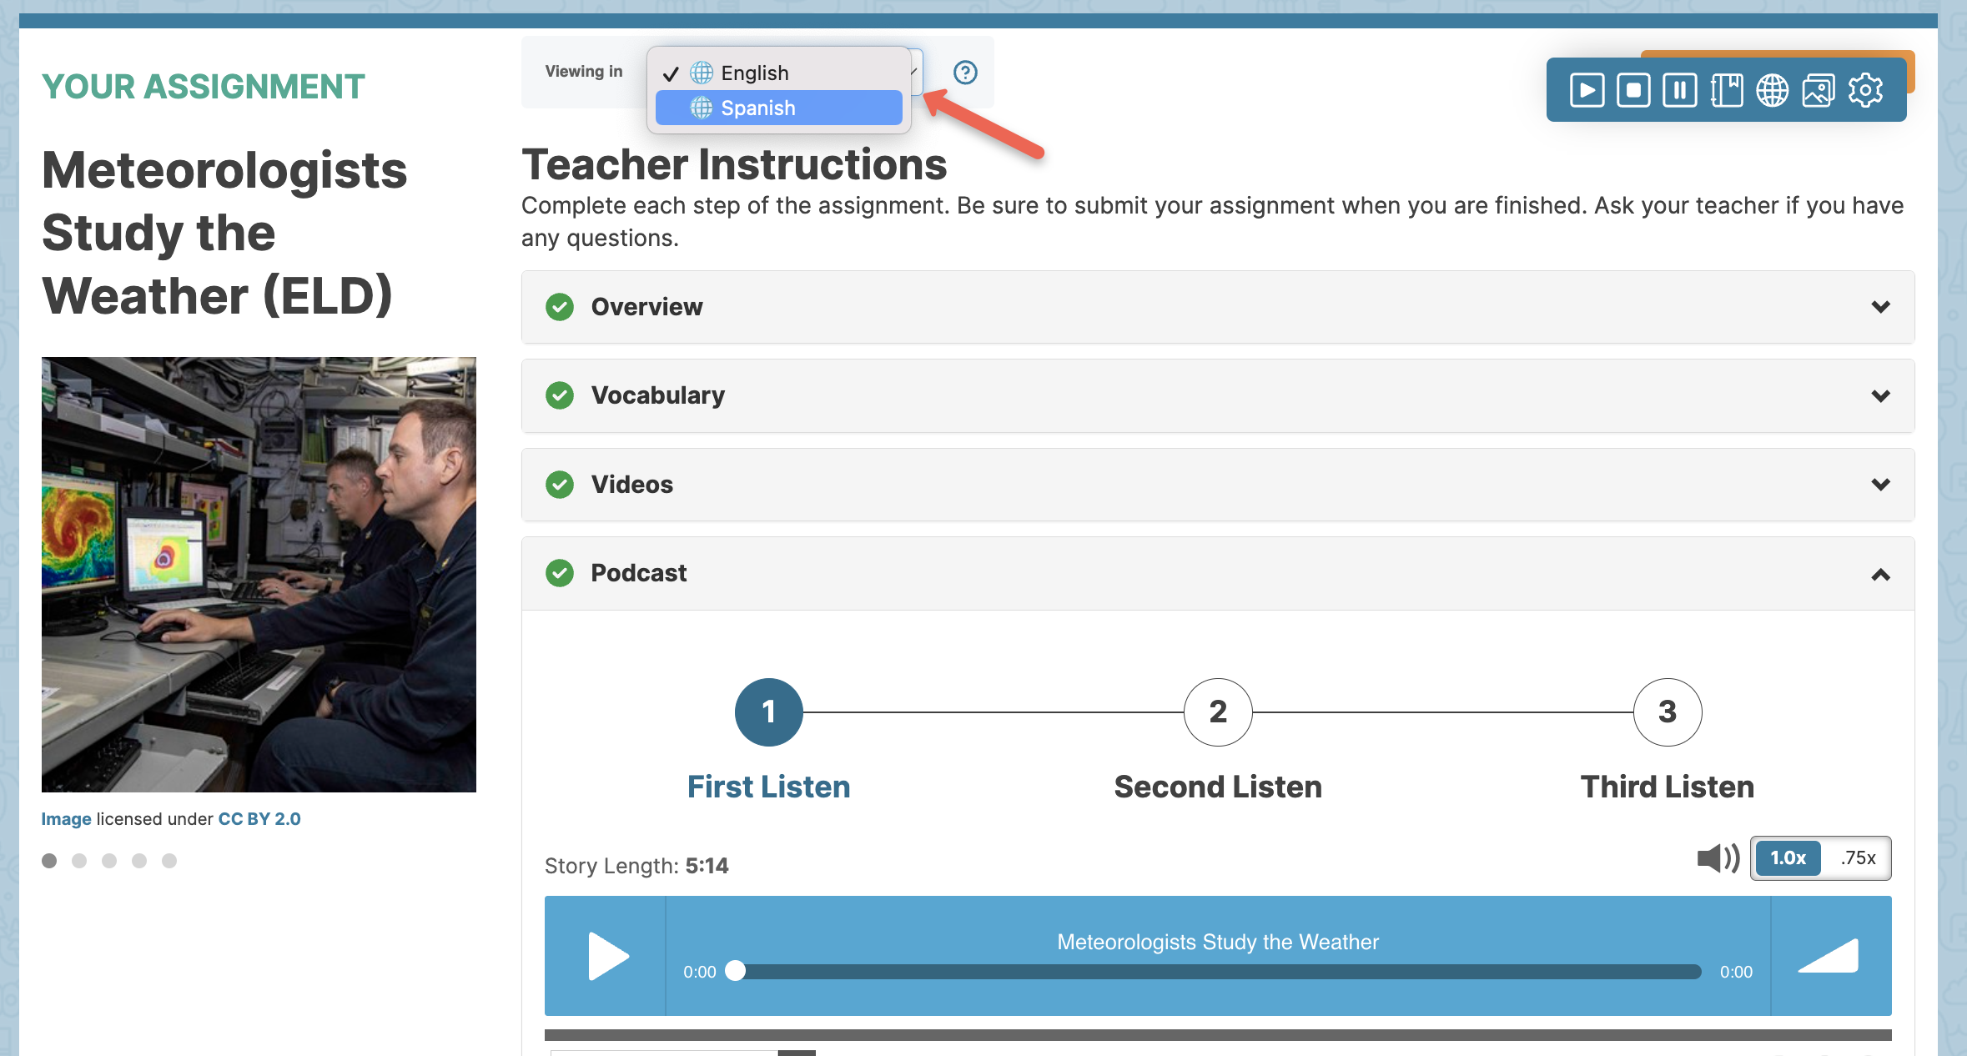The image size is (1967, 1056).
Task: Expand the Vocabulary section
Action: pos(1217,395)
